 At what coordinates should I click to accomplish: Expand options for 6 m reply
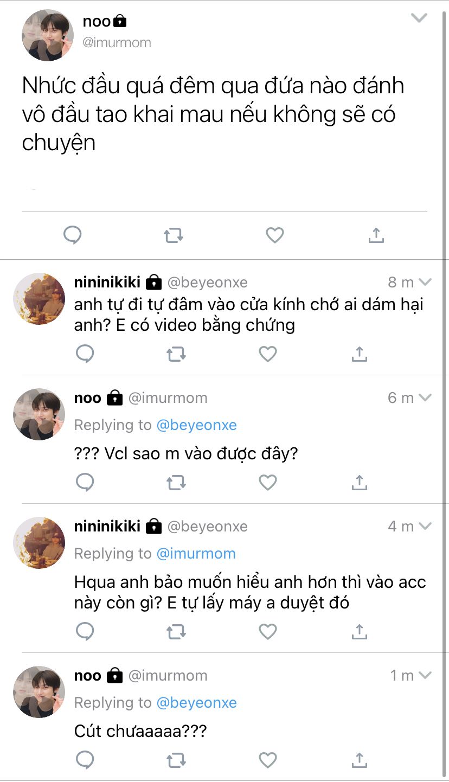[x=425, y=398]
